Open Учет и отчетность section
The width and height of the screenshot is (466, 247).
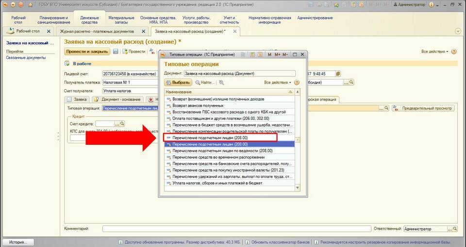229,20
